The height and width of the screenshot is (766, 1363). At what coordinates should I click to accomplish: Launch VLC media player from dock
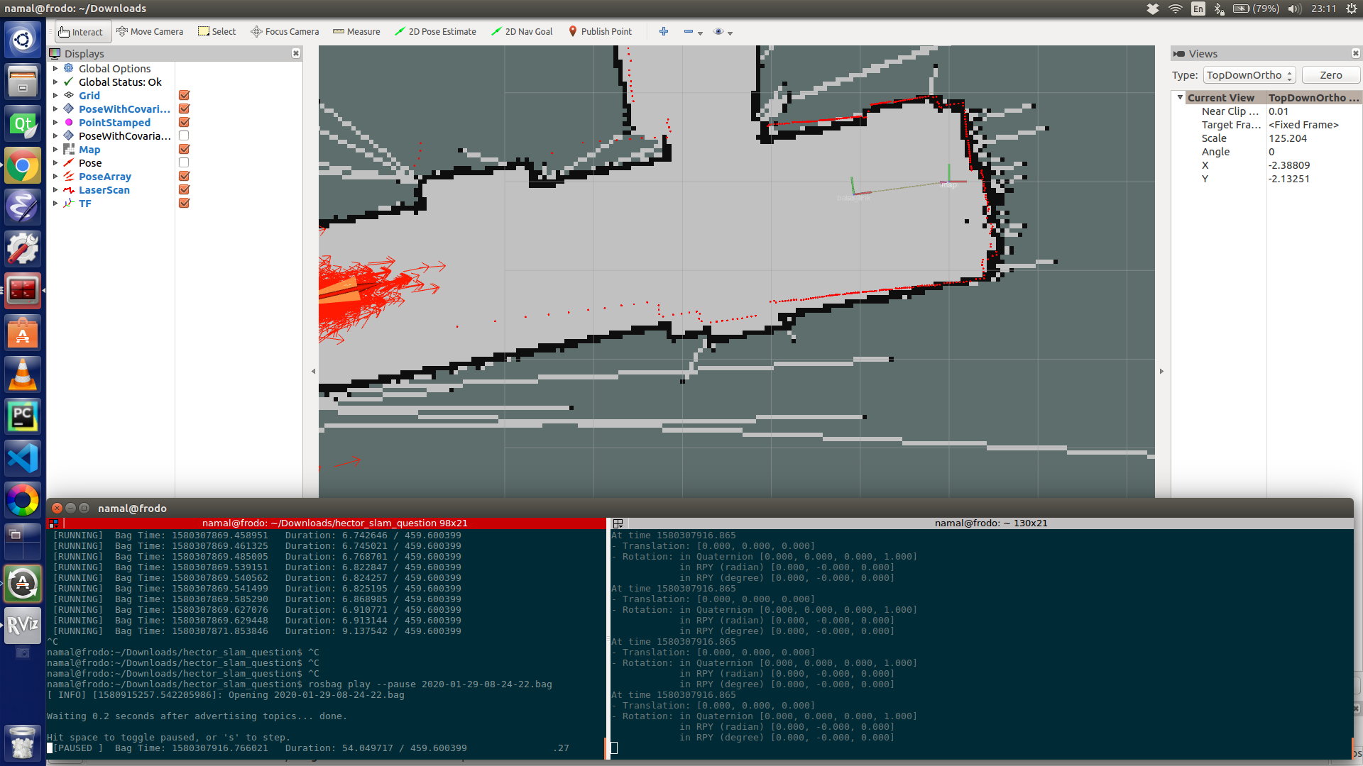point(23,374)
